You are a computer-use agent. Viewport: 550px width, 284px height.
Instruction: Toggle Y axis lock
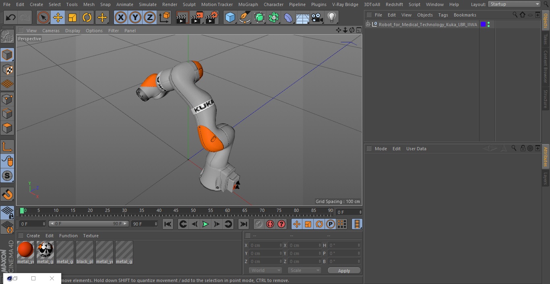click(135, 17)
